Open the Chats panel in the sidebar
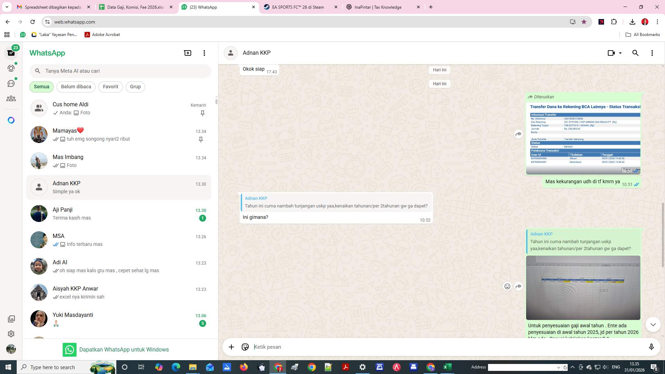The width and height of the screenshot is (665, 374). pos(11,53)
